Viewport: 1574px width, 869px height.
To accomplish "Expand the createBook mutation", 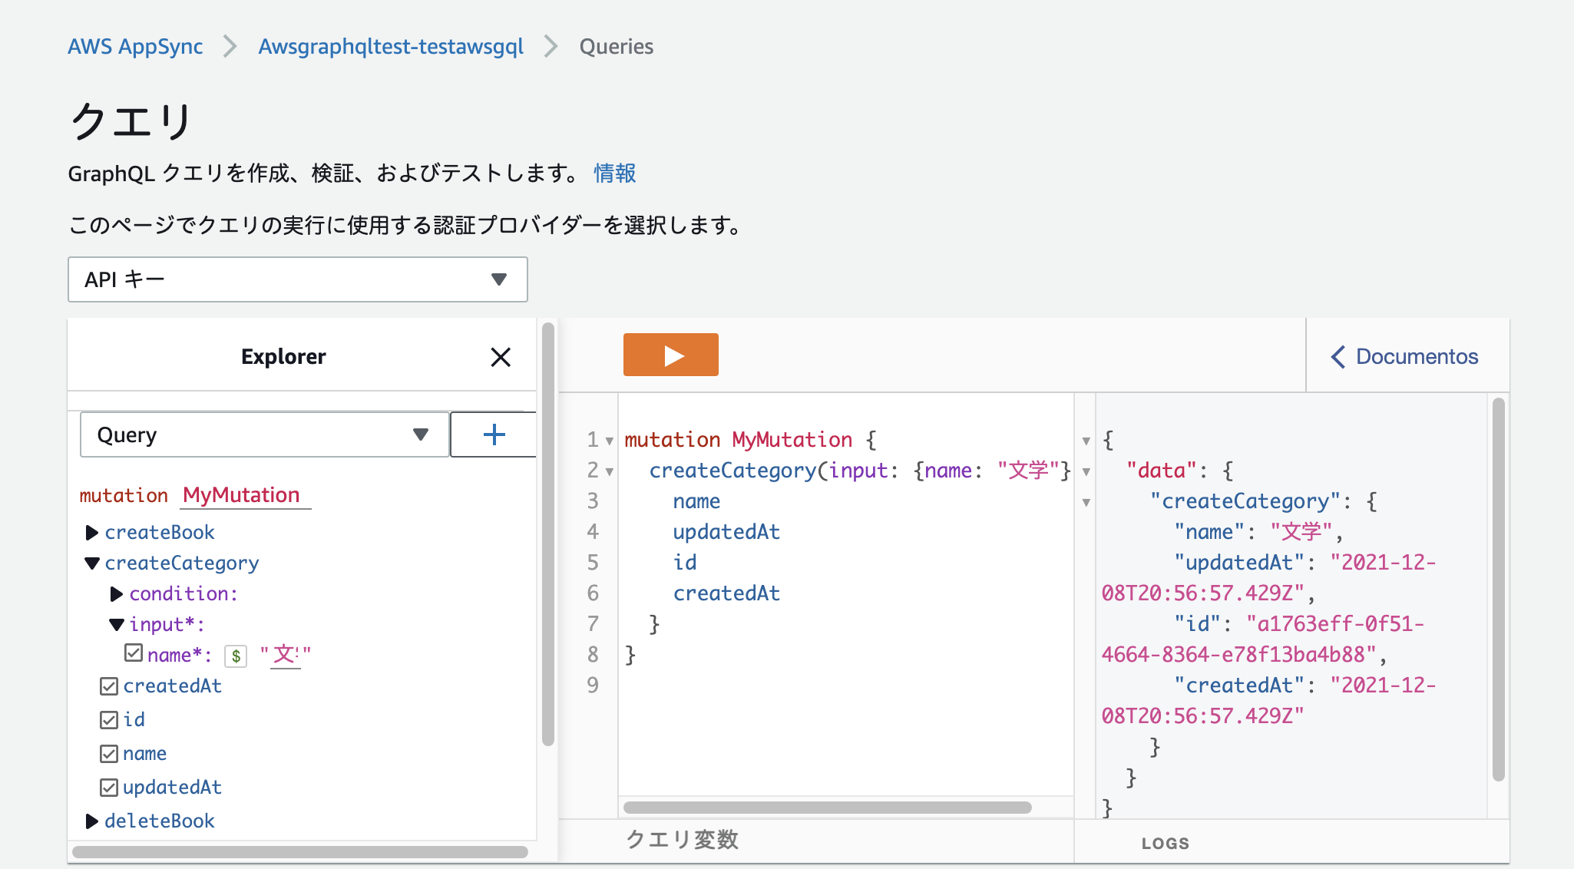I will (91, 532).
